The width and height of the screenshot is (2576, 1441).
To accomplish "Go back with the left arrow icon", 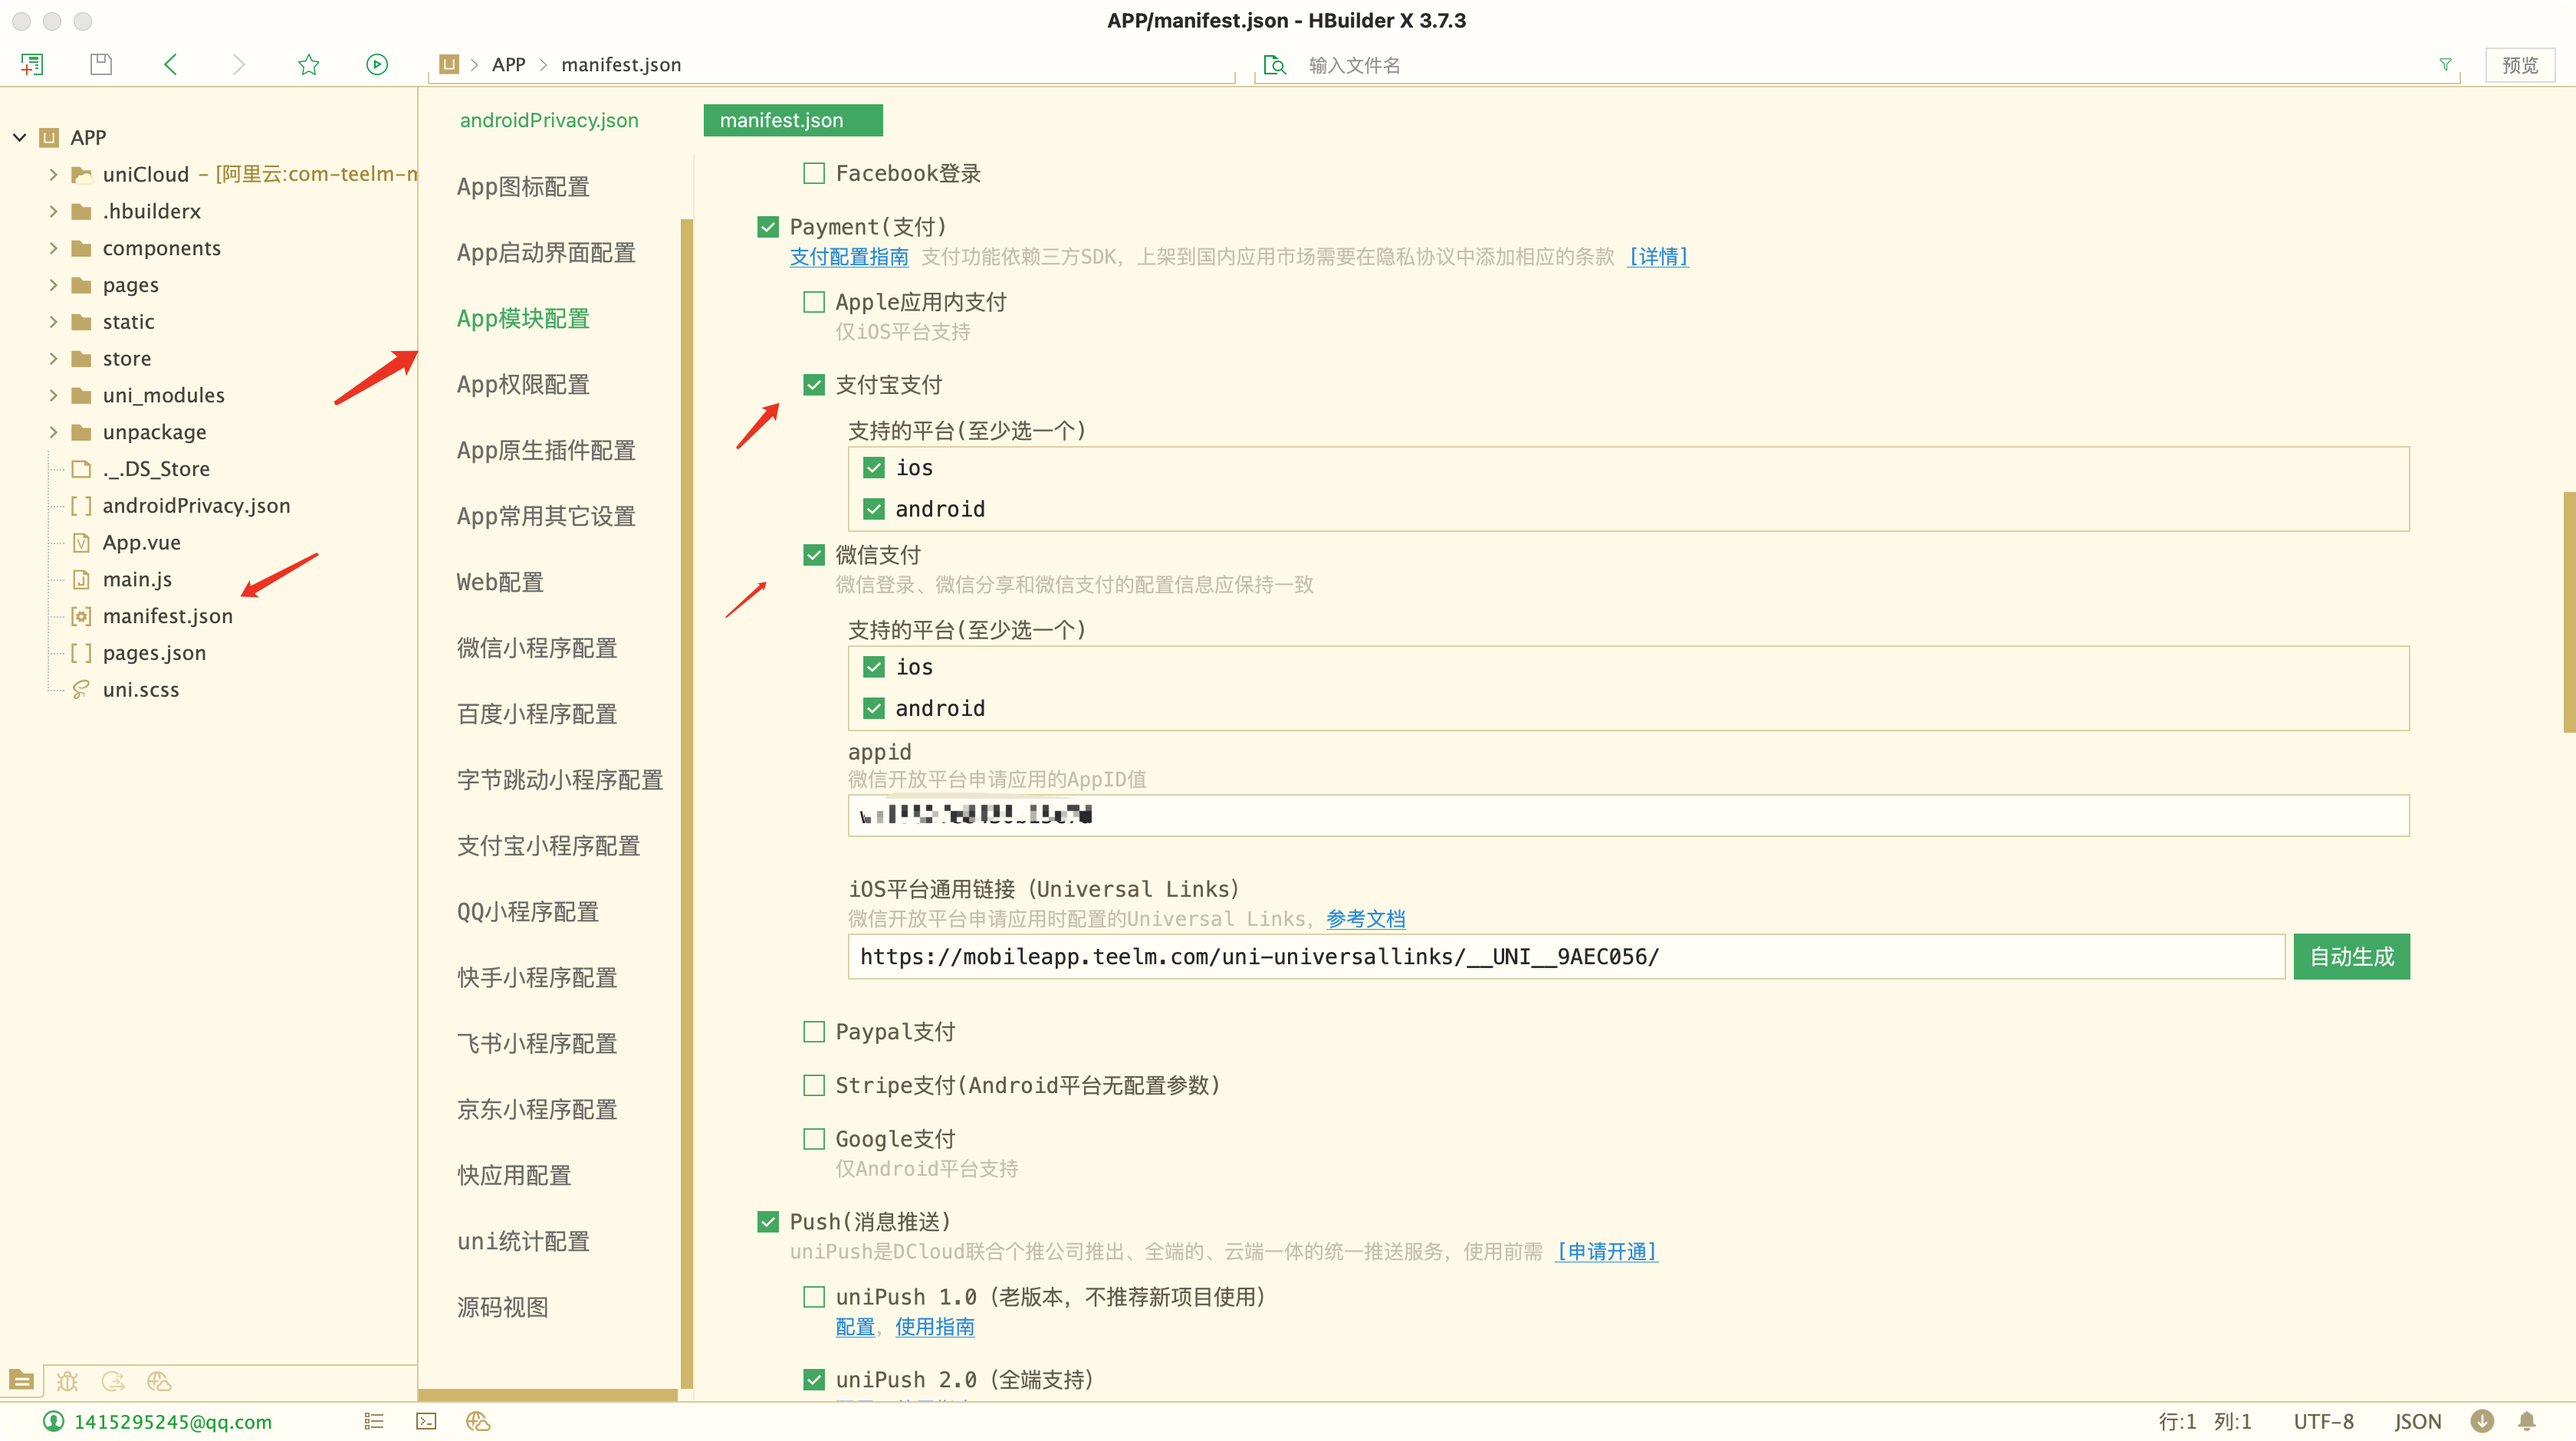I will 170,65.
